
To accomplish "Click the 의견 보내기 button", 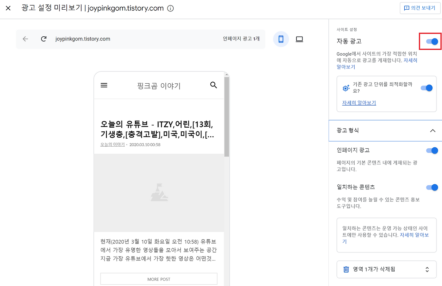I will click(420, 8).
